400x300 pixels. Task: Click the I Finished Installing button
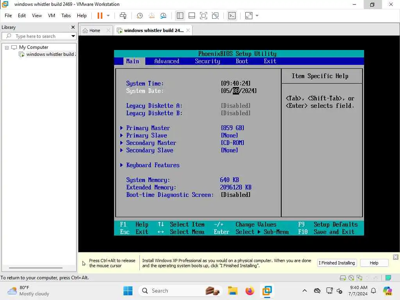[x=337, y=263]
